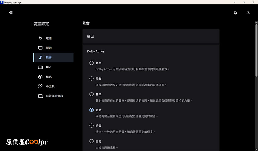Viewport: 258px width, 151px height.
Task: Open the 顯示 settings page
Action: pyautogui.click(x=53, y=48)
